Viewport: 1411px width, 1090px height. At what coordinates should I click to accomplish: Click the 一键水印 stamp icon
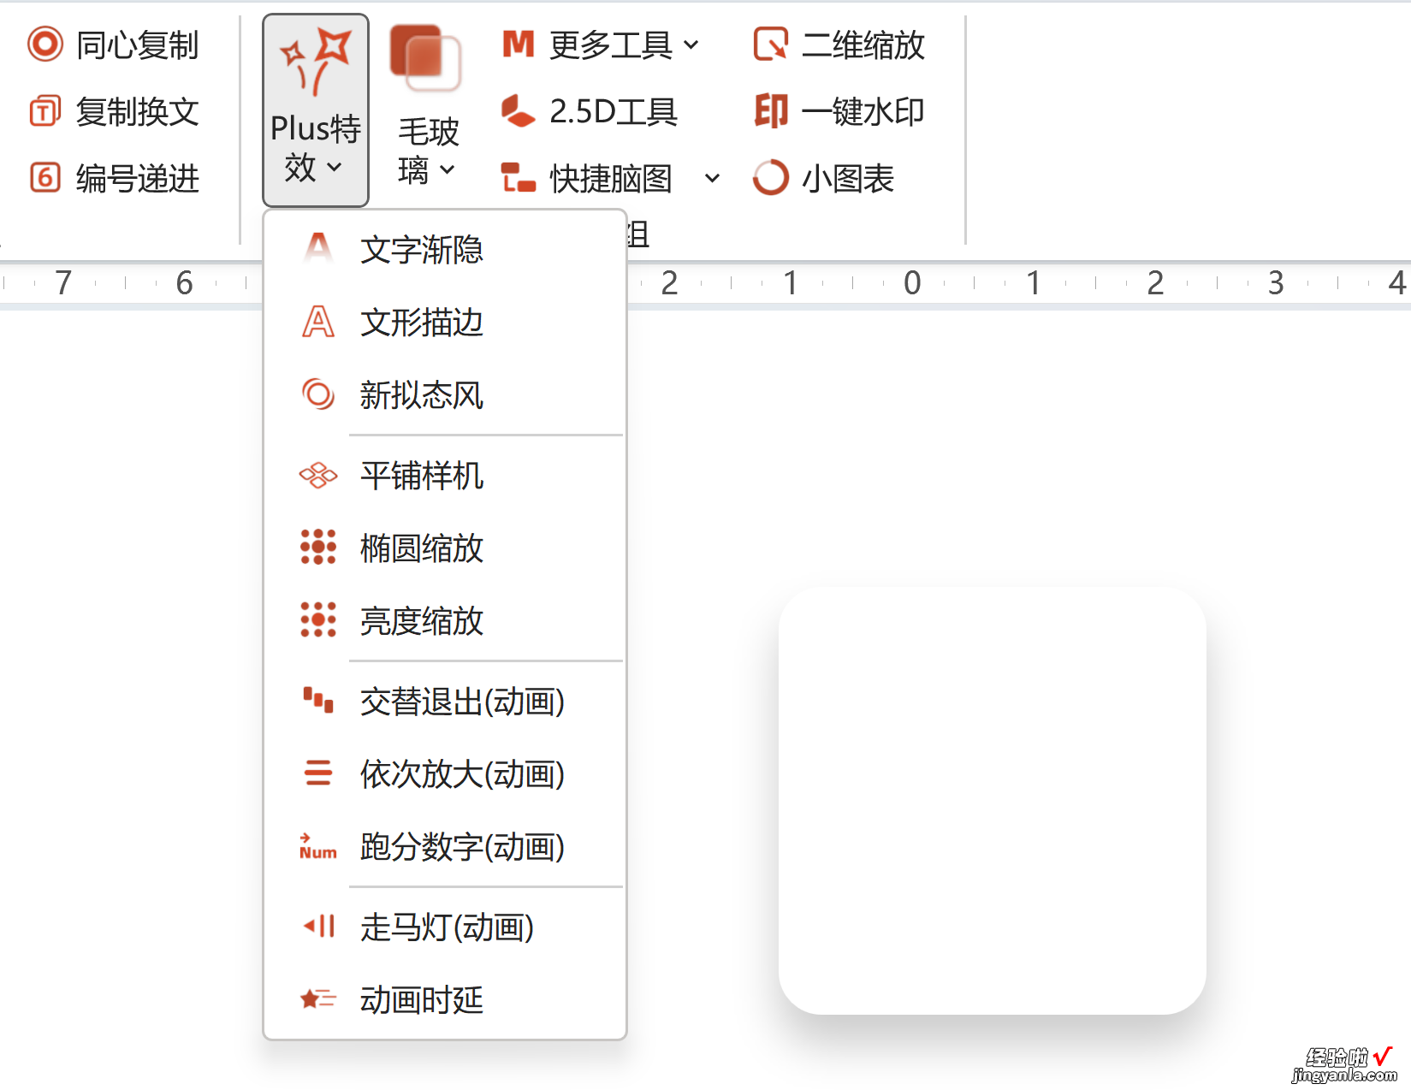[x=771, y=111]
